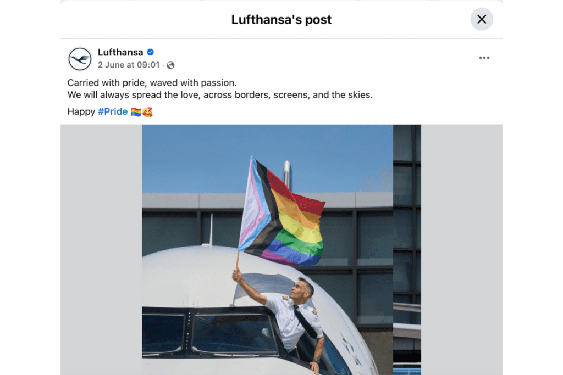
Task: Click the gray area left of the photo
Action: (101, 250)
